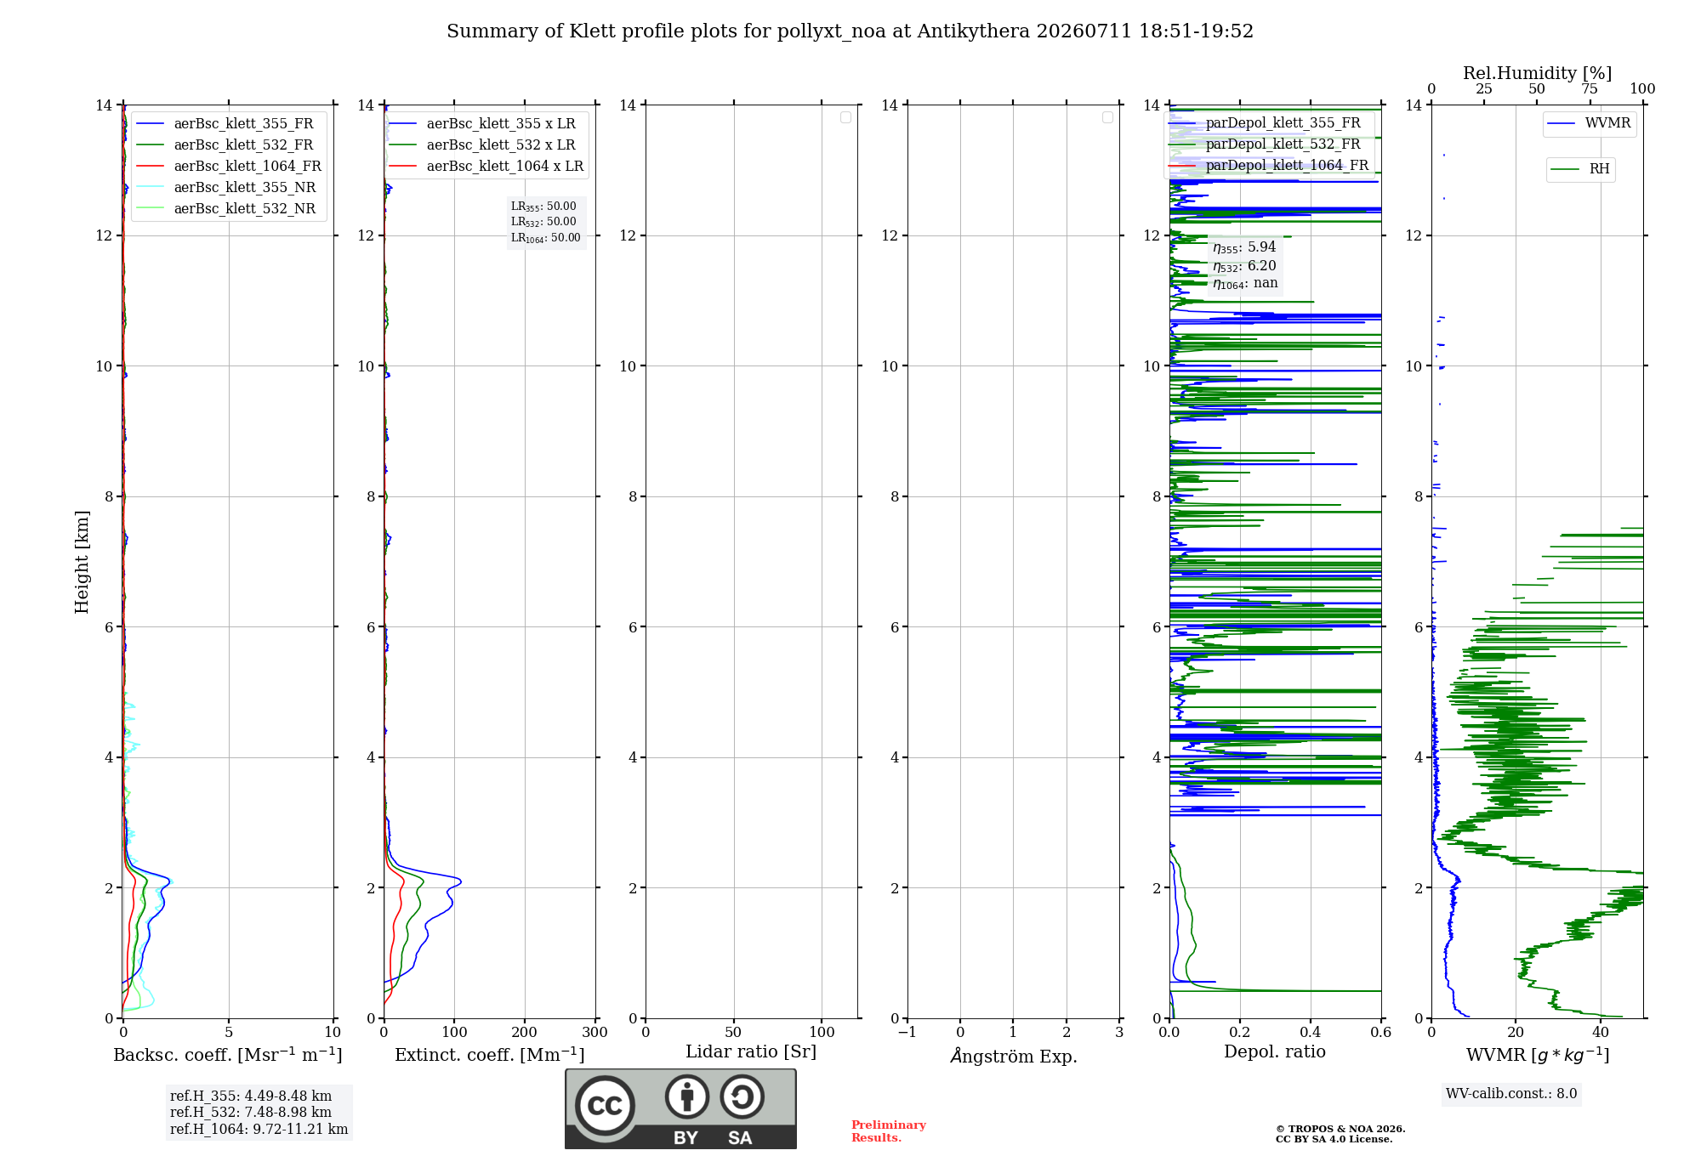
Task: Click the WV-calib.const. 8.0 label
Action: [x=1511, y=1094]
